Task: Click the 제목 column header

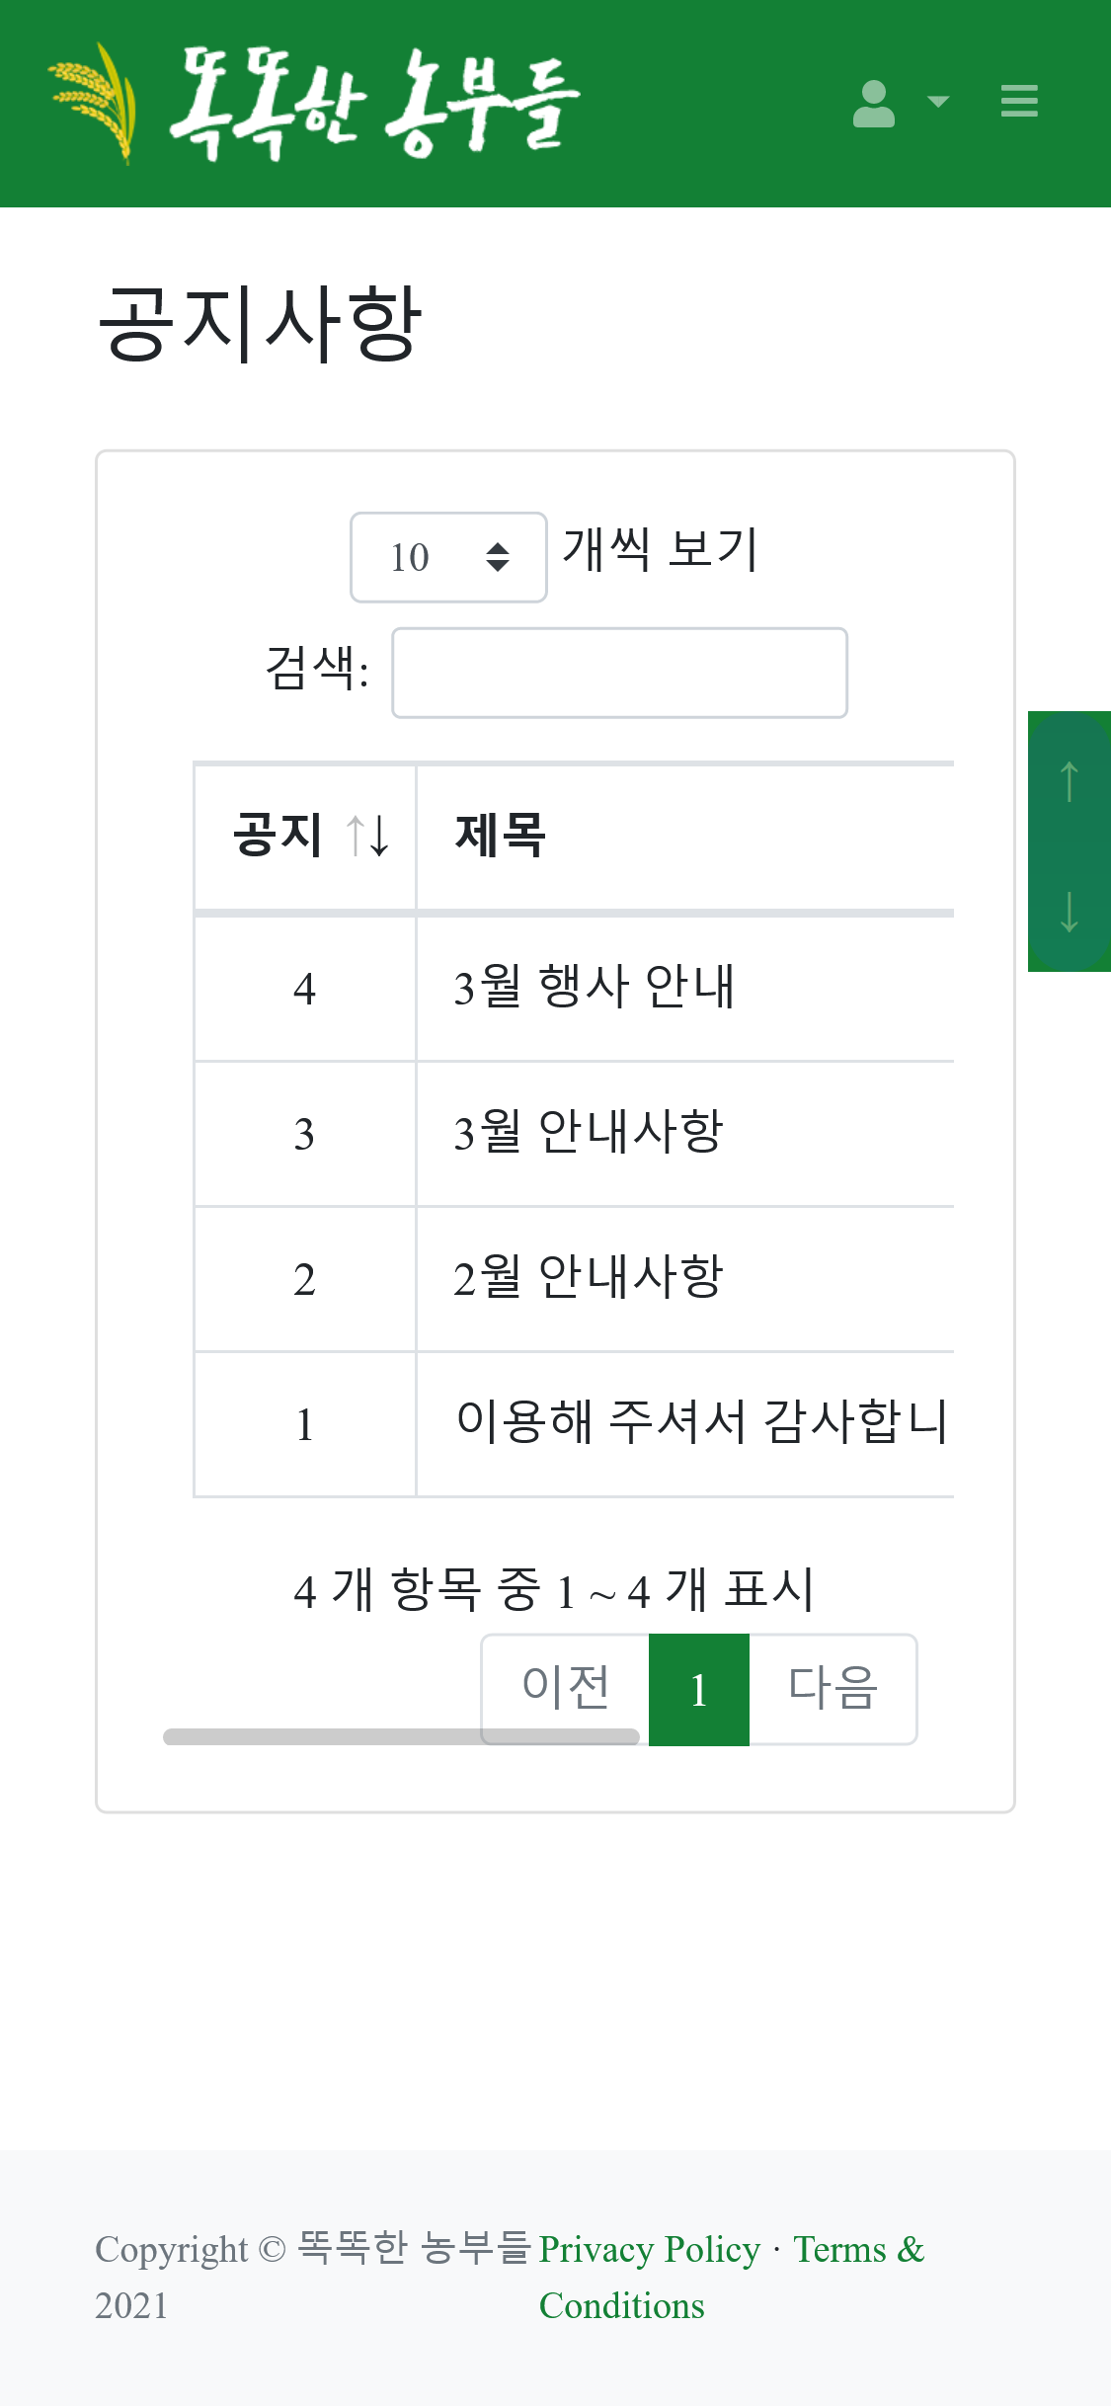Action: click(500, 836)
